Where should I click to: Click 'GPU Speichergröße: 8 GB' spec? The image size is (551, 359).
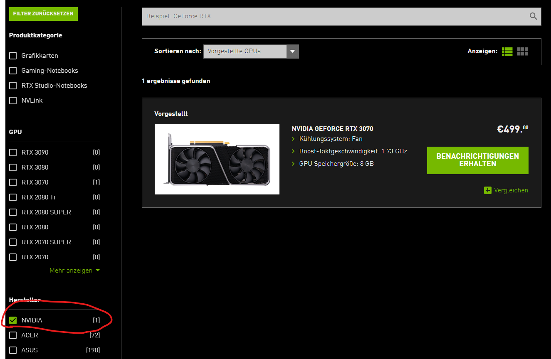click(x=336, y=164)
